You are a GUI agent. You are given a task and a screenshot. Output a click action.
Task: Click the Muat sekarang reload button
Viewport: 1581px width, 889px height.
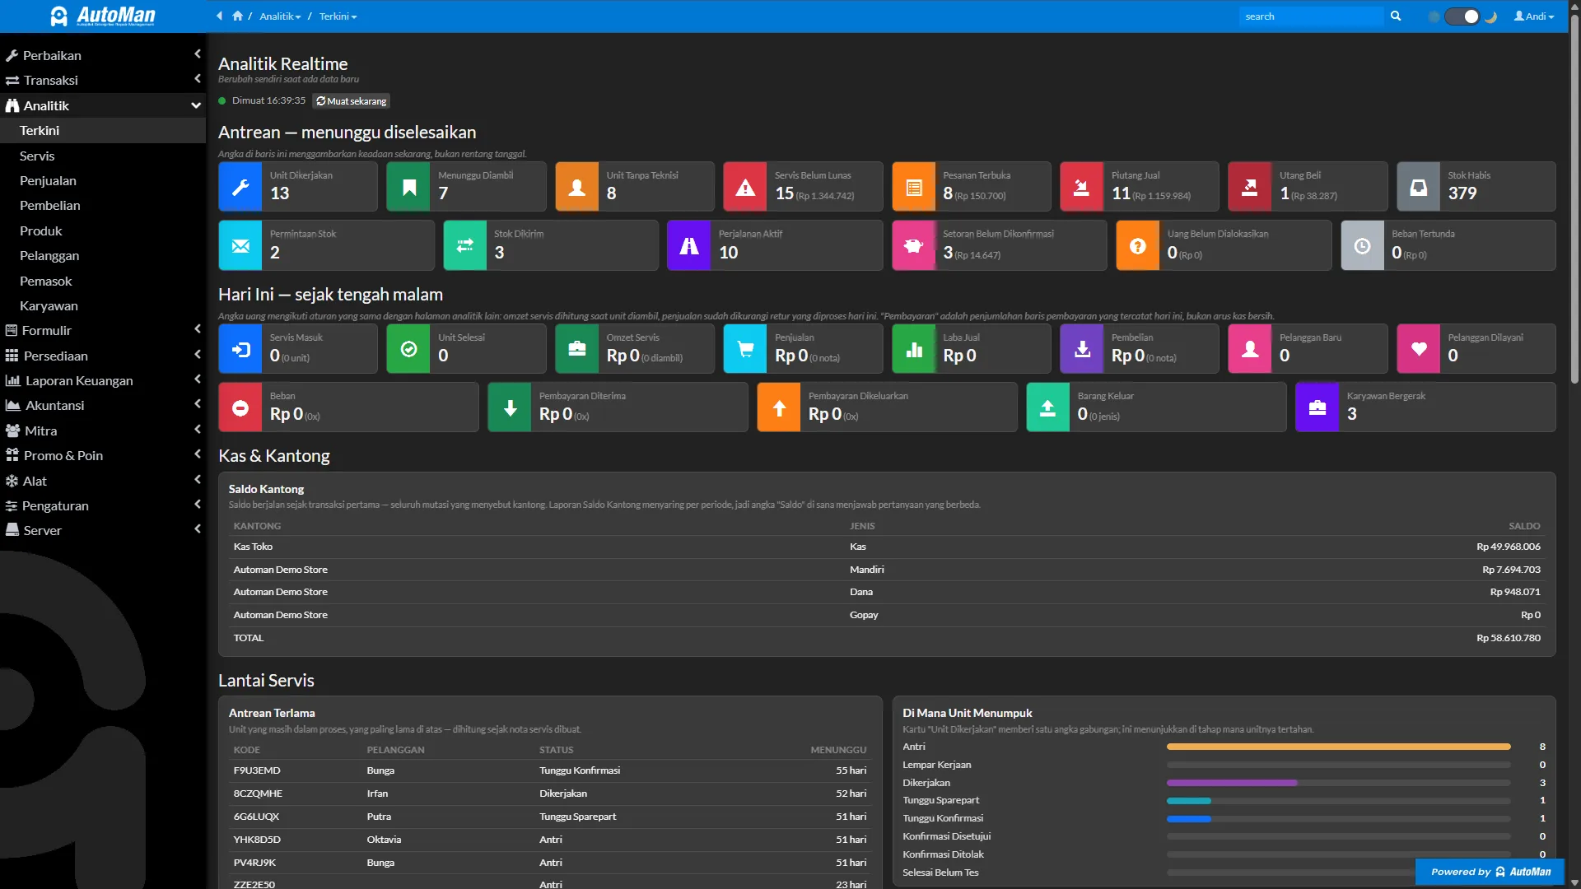(351, 101)
